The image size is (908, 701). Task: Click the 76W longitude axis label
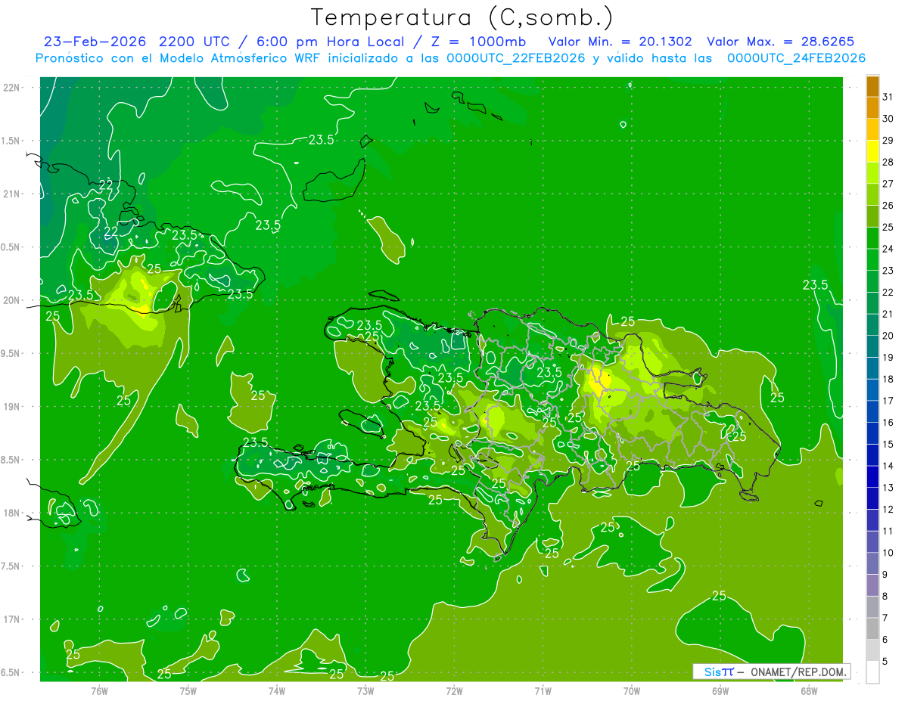point(99,690)
